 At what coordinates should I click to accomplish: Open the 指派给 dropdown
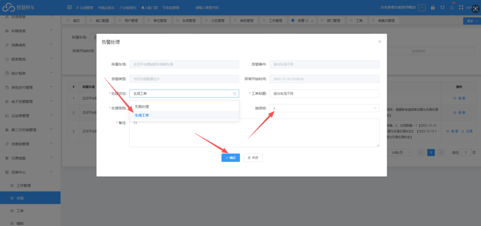point(325,108)
